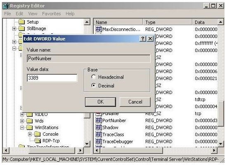227x165 pixels.
Task: Click the Value data input field
Action: point(52,78)
